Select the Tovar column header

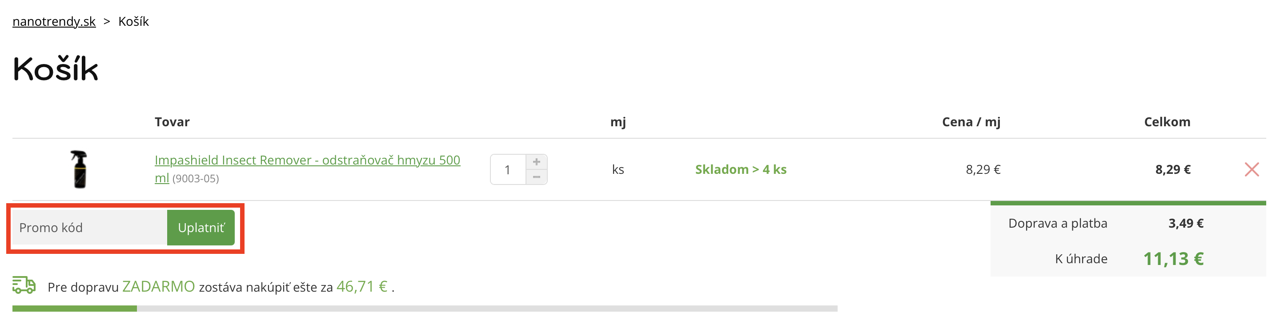tap(172, 122)
